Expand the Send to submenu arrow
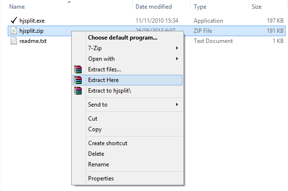Viewport: 288px width, 191px height. pos(177,105)
